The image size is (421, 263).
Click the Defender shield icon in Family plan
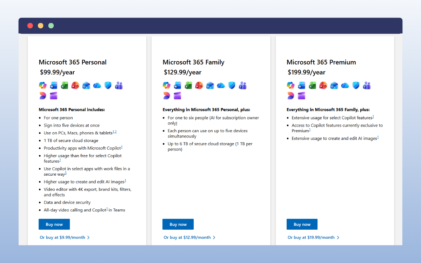click(x=232, y=85)
